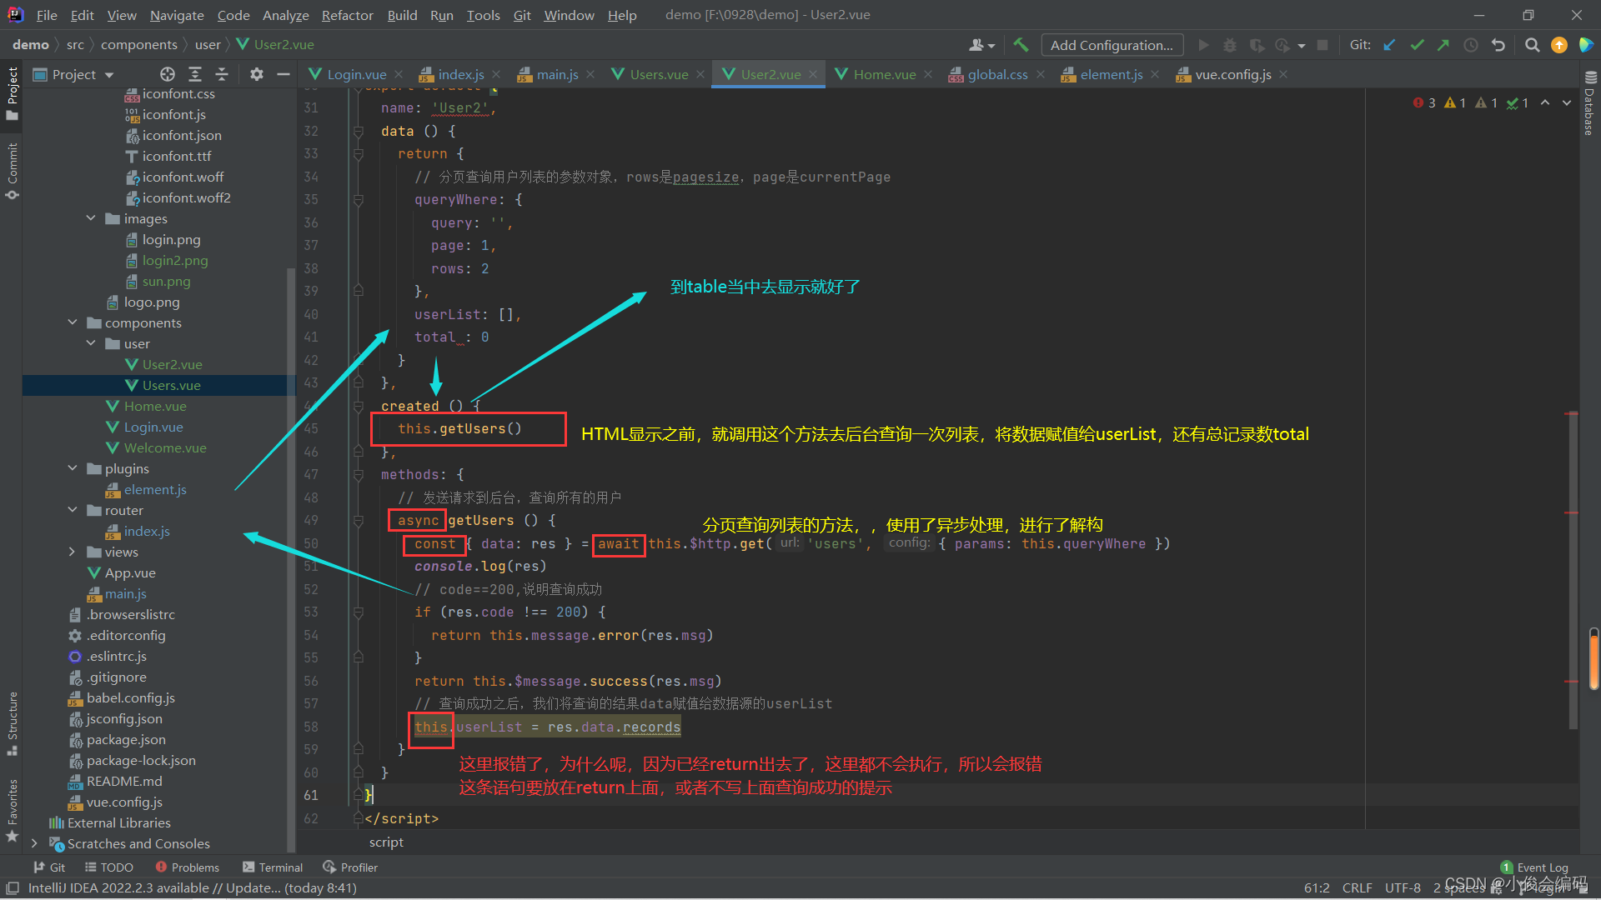Toggle the Commit side panel
Screen dimensions: 1601x900
click(x=12, y=170)
